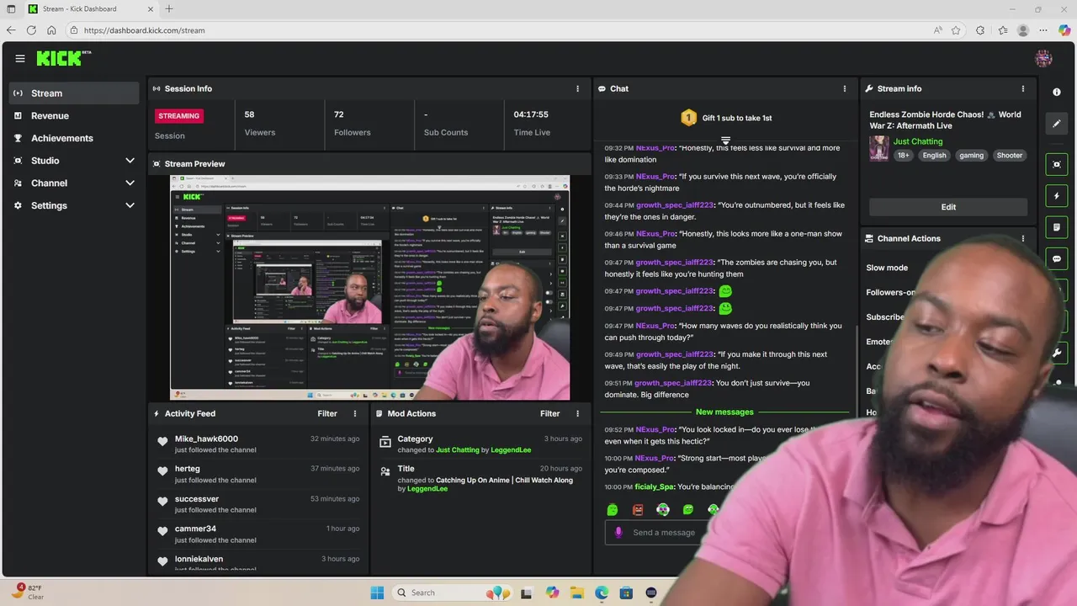Click the gold gift sub badge icon
This screenshot has width=1077, height=606.
point(688,118)
